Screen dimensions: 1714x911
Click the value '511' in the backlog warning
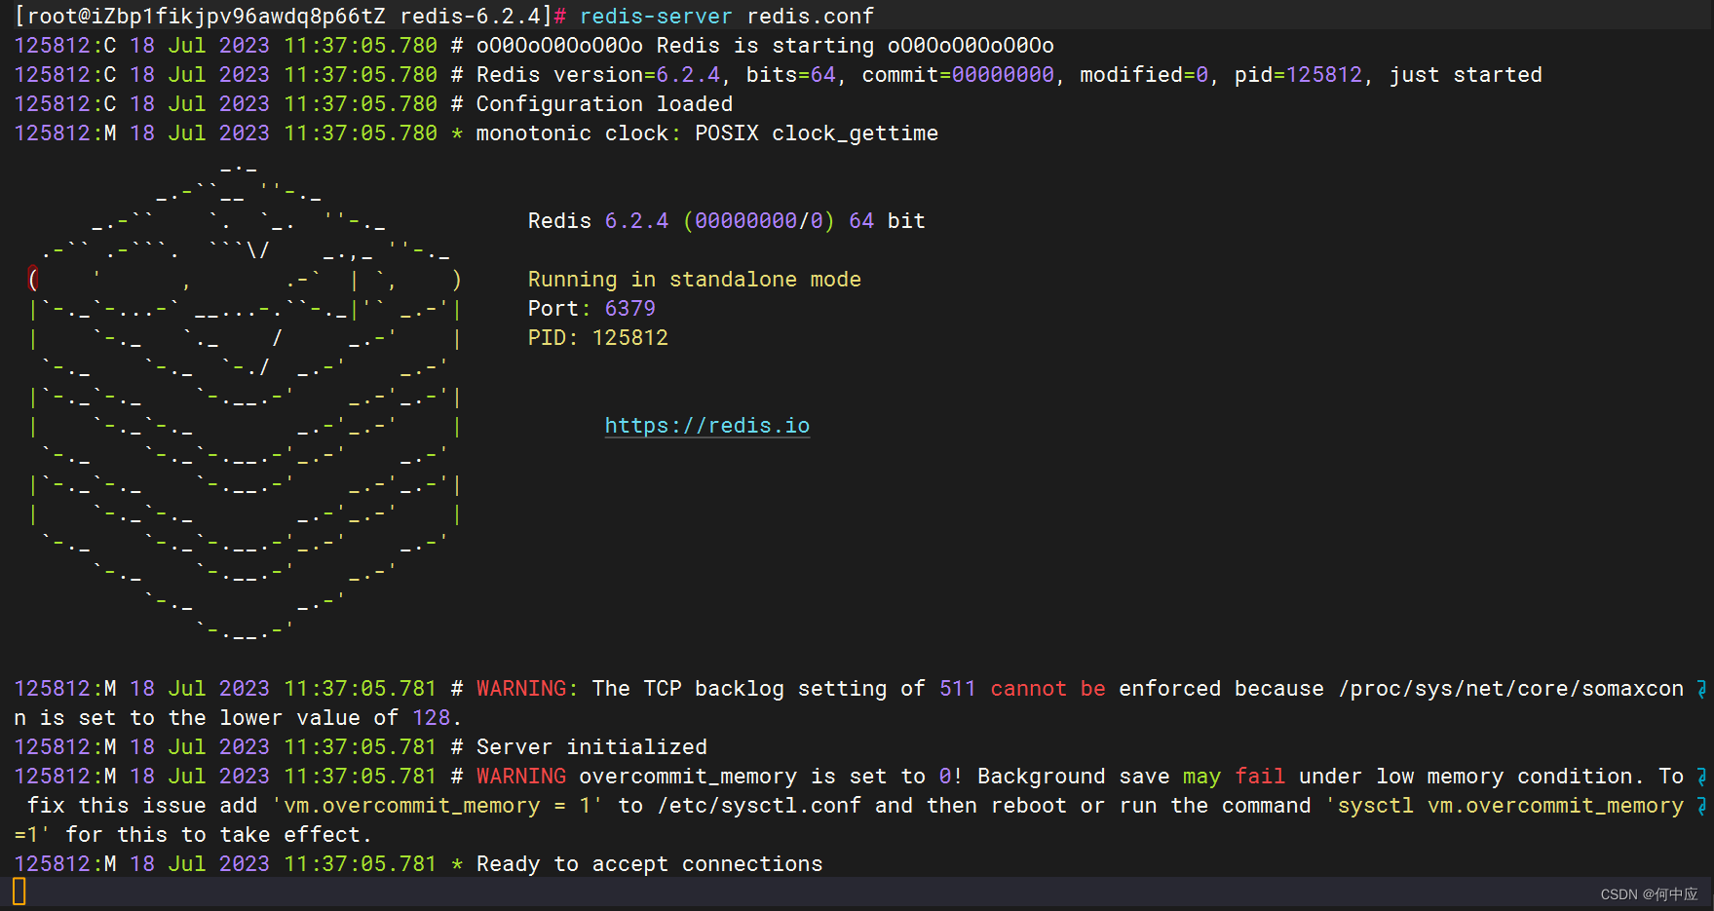point(958,689)
